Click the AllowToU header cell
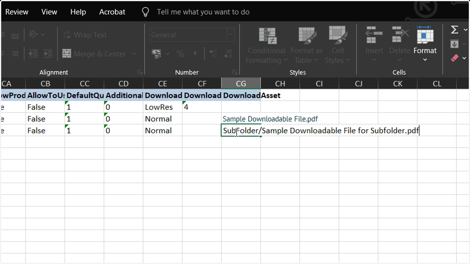470x264 pixels. click(45, 95)
